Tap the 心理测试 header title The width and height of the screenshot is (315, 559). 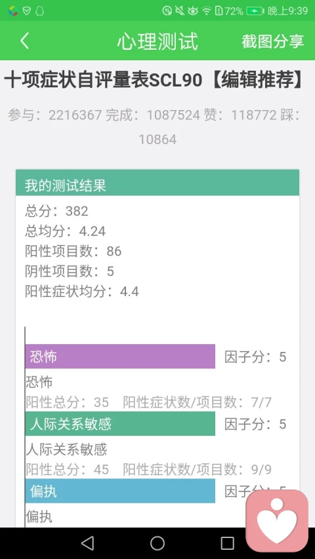(x=157, y=41)
